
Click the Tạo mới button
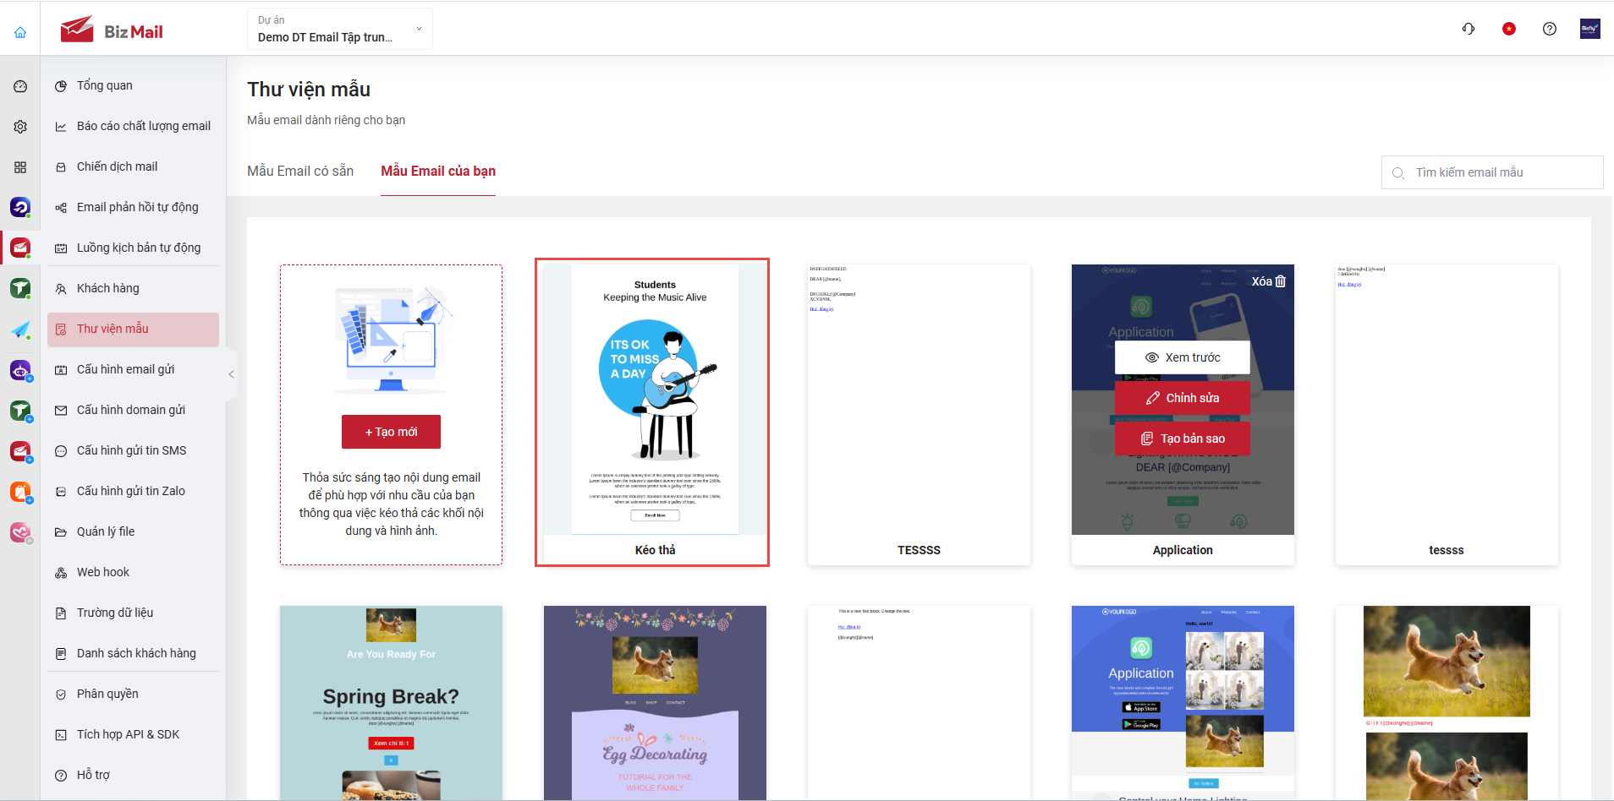(x=391, y=432)
